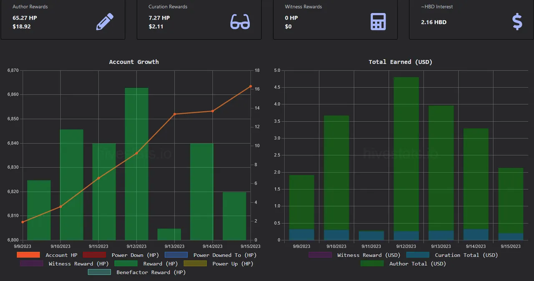The width and height of the screenshot is (534, 281).
Task: Click the Curation Rewards glasses icon
Action: pos(240,22)
